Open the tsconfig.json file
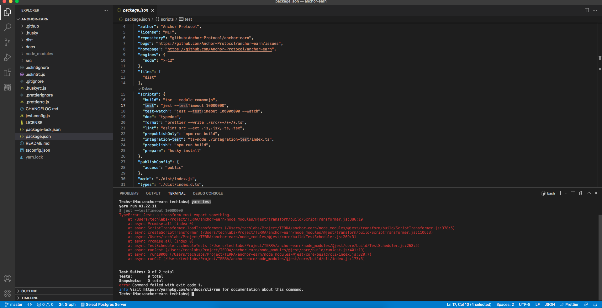The image size is (602, 308). [x=64, y=150]
